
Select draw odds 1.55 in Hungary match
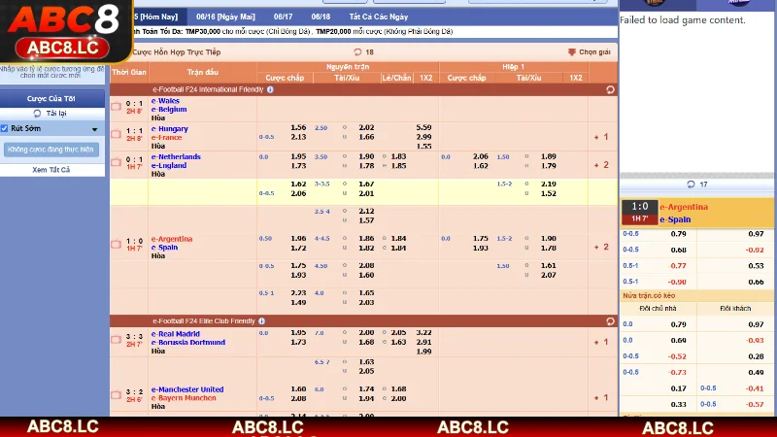(423, 147)
